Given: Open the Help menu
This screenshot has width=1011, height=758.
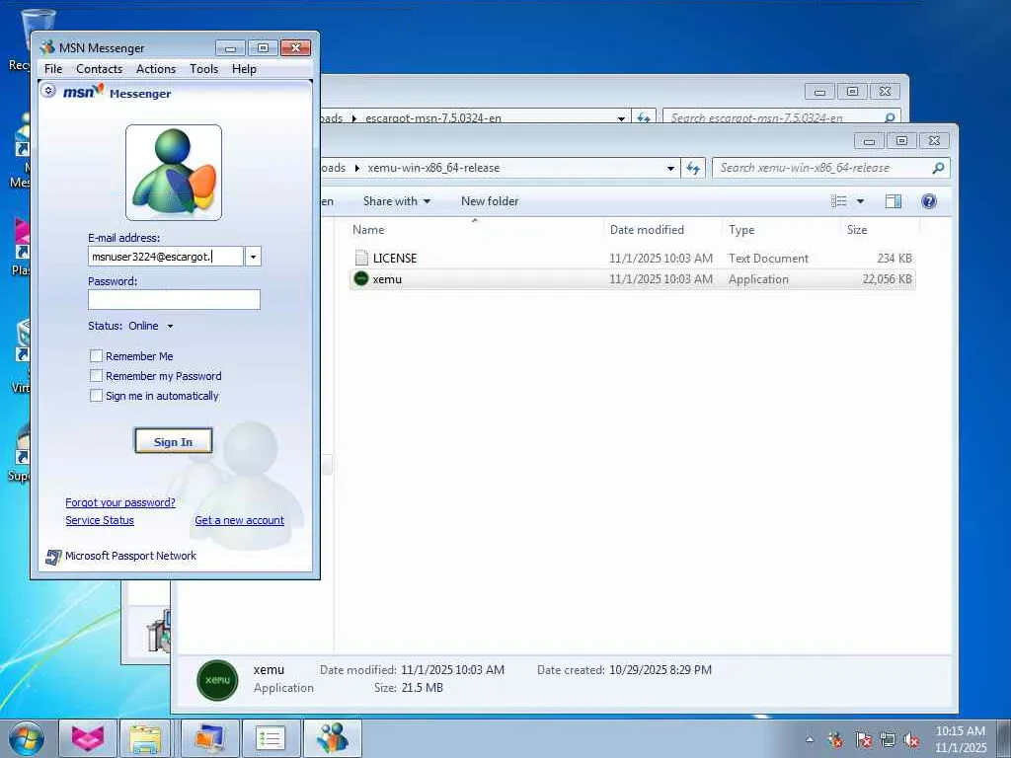Looking at the screenshot, I should click(x=244, y=69).
